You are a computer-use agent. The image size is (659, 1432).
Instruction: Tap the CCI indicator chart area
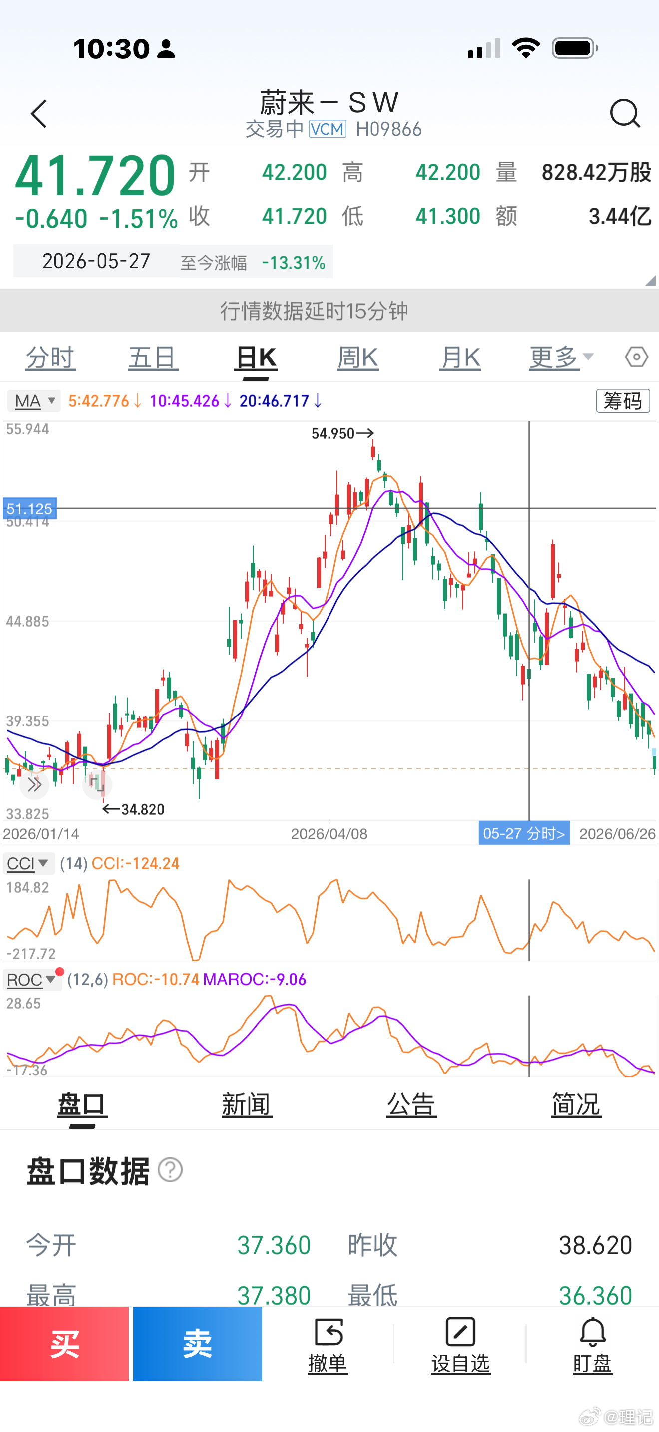[x=329, y=919]
